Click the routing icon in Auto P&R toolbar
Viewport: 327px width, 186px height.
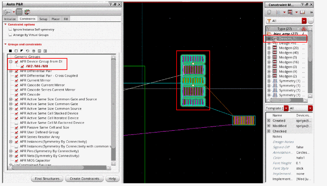(x=27, y=12)
